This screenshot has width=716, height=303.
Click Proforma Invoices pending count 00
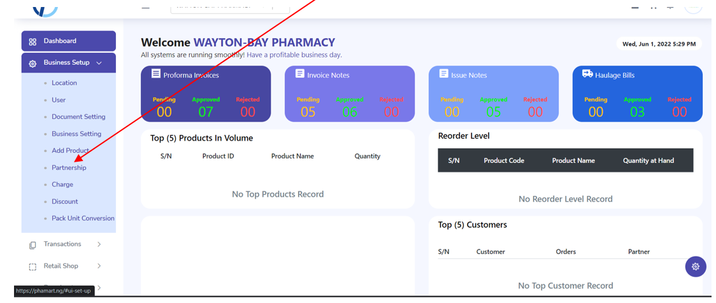164,112
